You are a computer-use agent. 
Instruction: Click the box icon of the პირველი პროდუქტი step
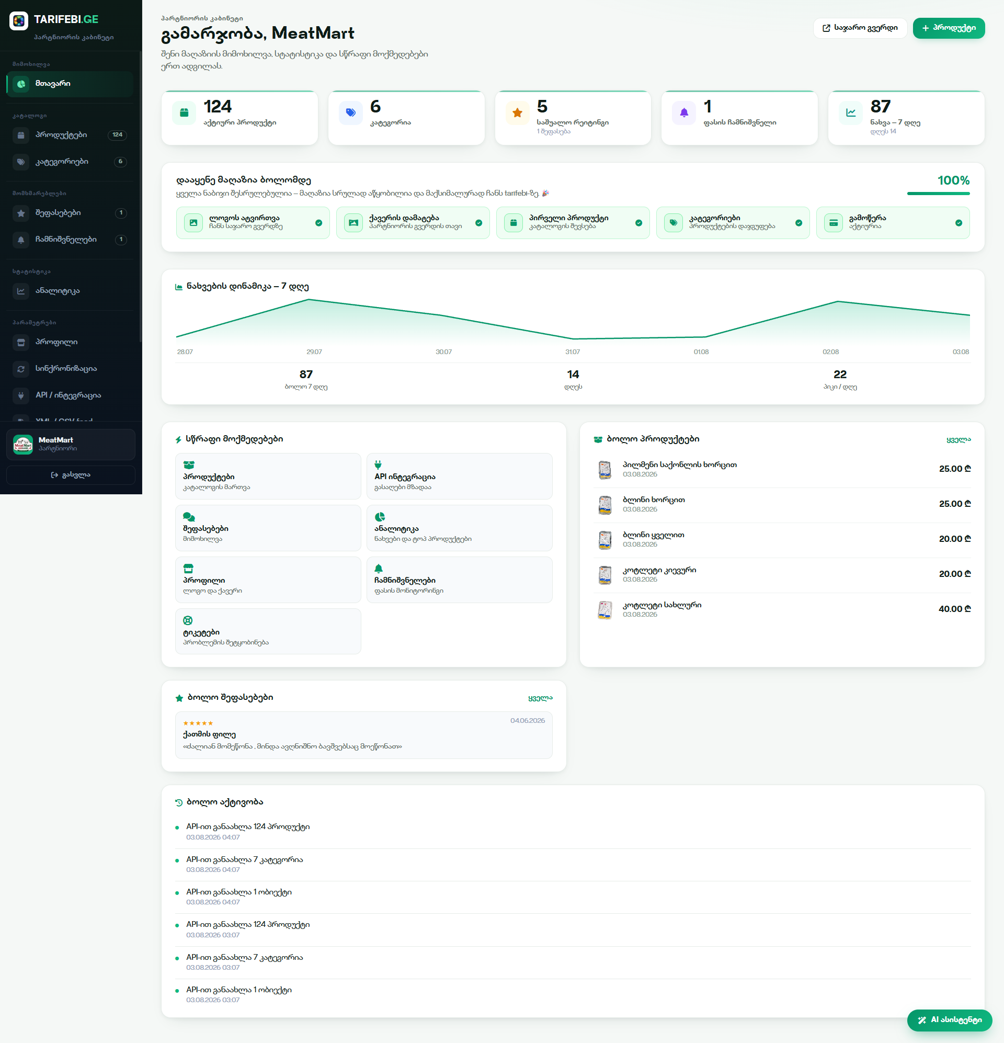(x=514, y=223)
